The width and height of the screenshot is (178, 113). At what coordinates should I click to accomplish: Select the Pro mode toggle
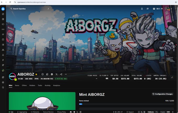[x=157, y=112]
